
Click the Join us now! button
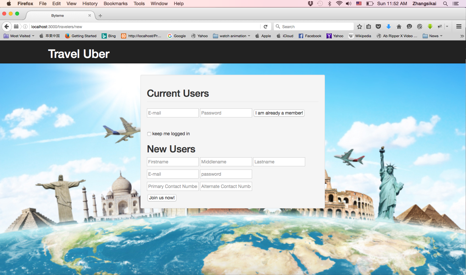[162, 198]
